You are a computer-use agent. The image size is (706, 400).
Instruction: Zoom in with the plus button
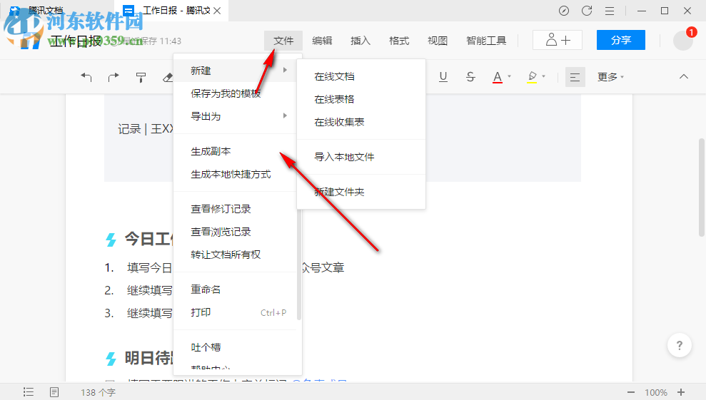point(681,392)
